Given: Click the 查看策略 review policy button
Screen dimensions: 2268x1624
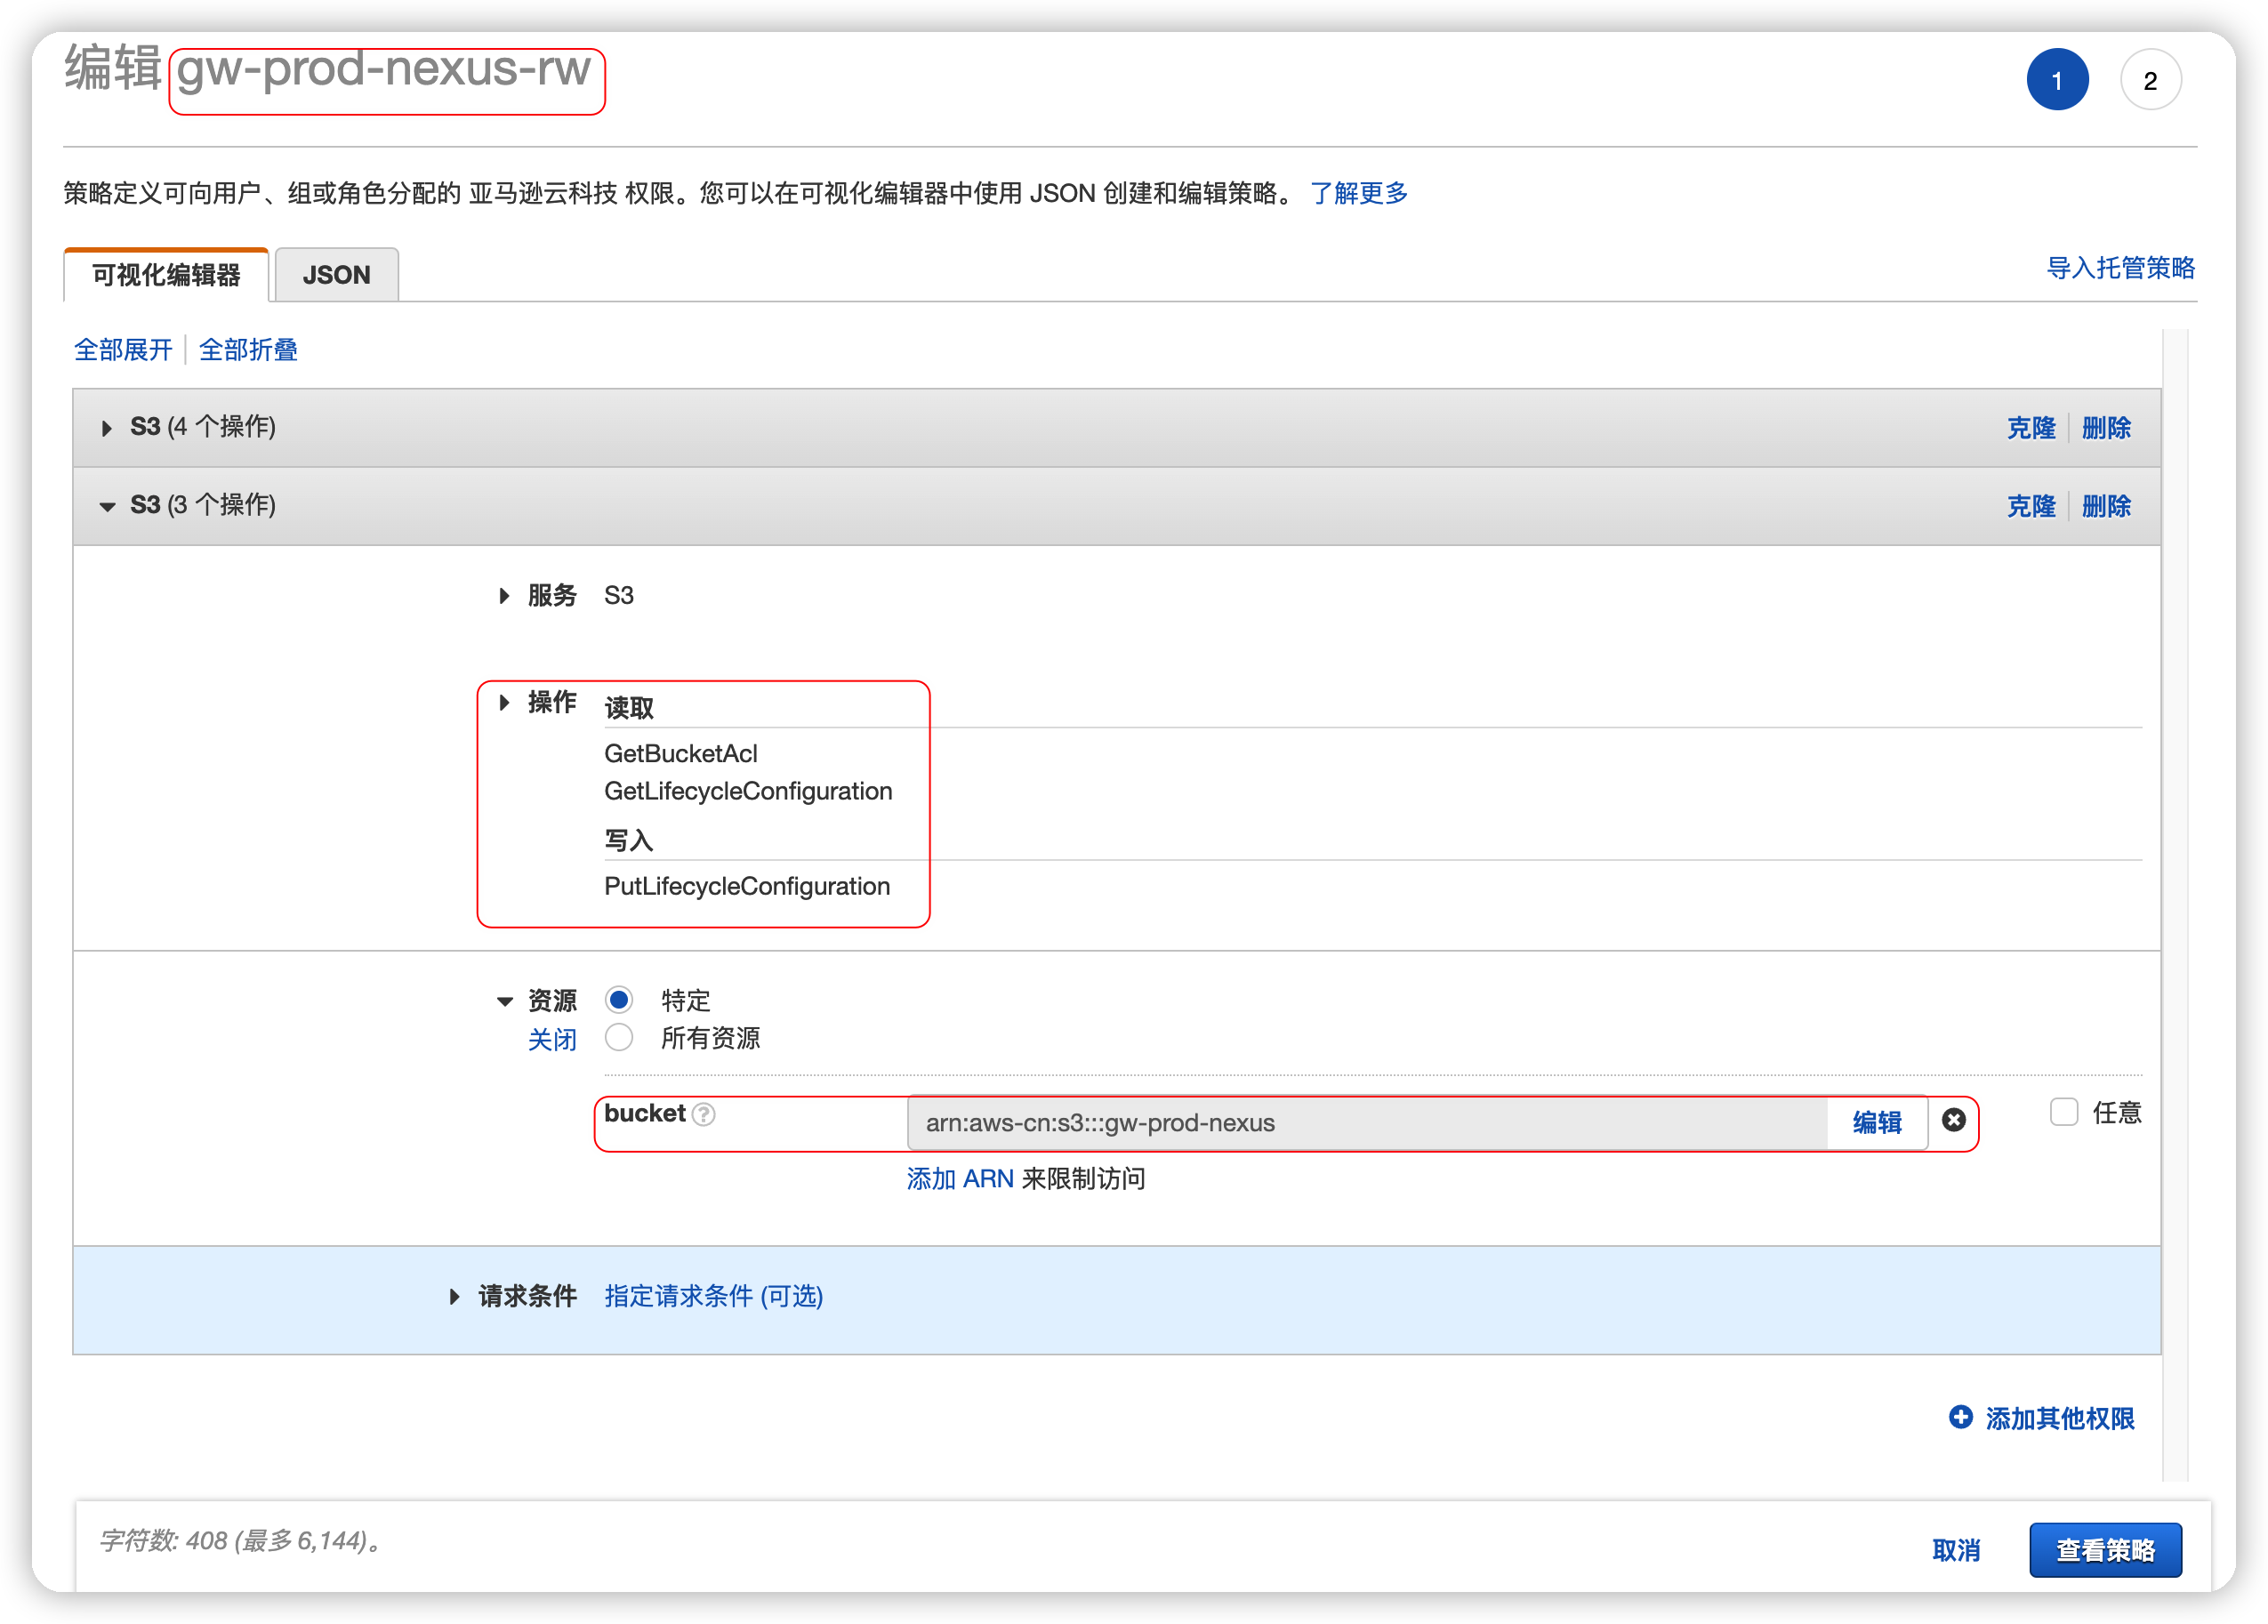Looking at the screenshot, I should pyautogui.click(x=2104, y=1549).
